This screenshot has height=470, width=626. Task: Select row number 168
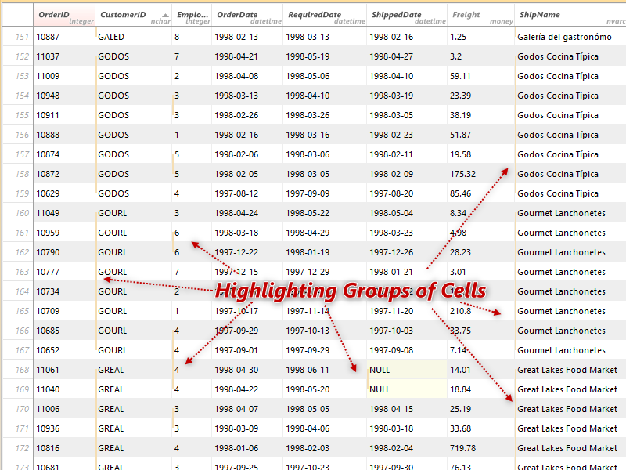point(18,370)
